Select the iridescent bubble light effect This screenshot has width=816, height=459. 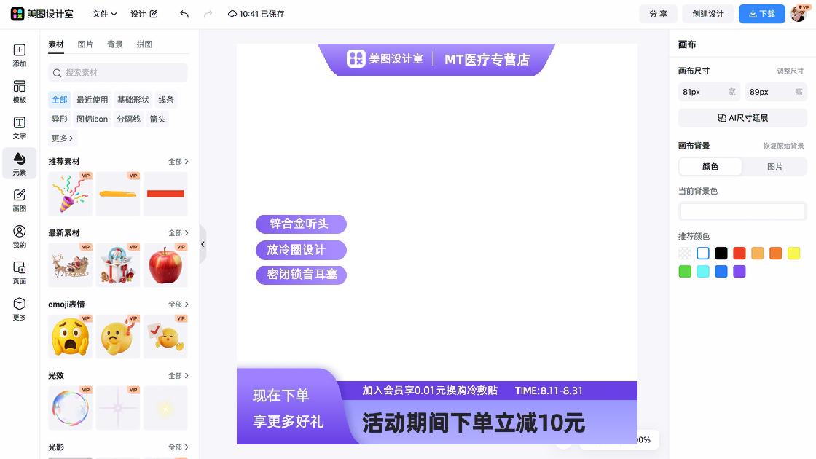coord(70,407)
